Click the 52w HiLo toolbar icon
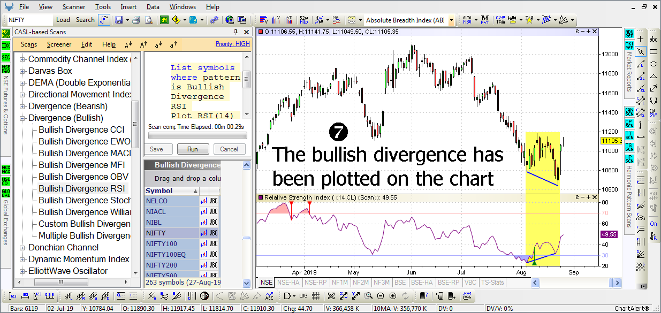The width and height of the screenshot is (661, 313). coord(304,20)
